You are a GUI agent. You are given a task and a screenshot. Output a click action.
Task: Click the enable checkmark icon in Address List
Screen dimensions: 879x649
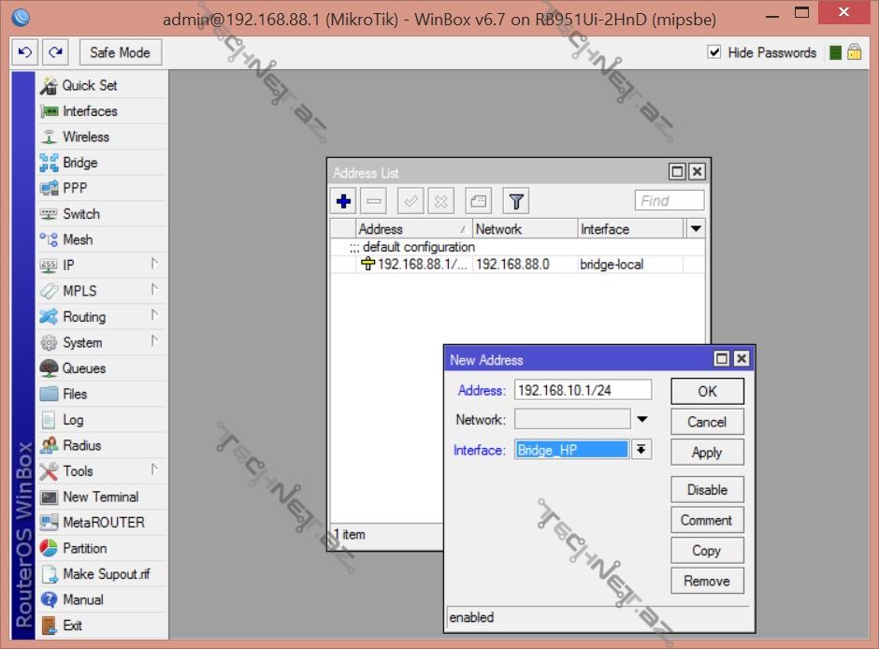pyautogui.click(x=410, y=201)
